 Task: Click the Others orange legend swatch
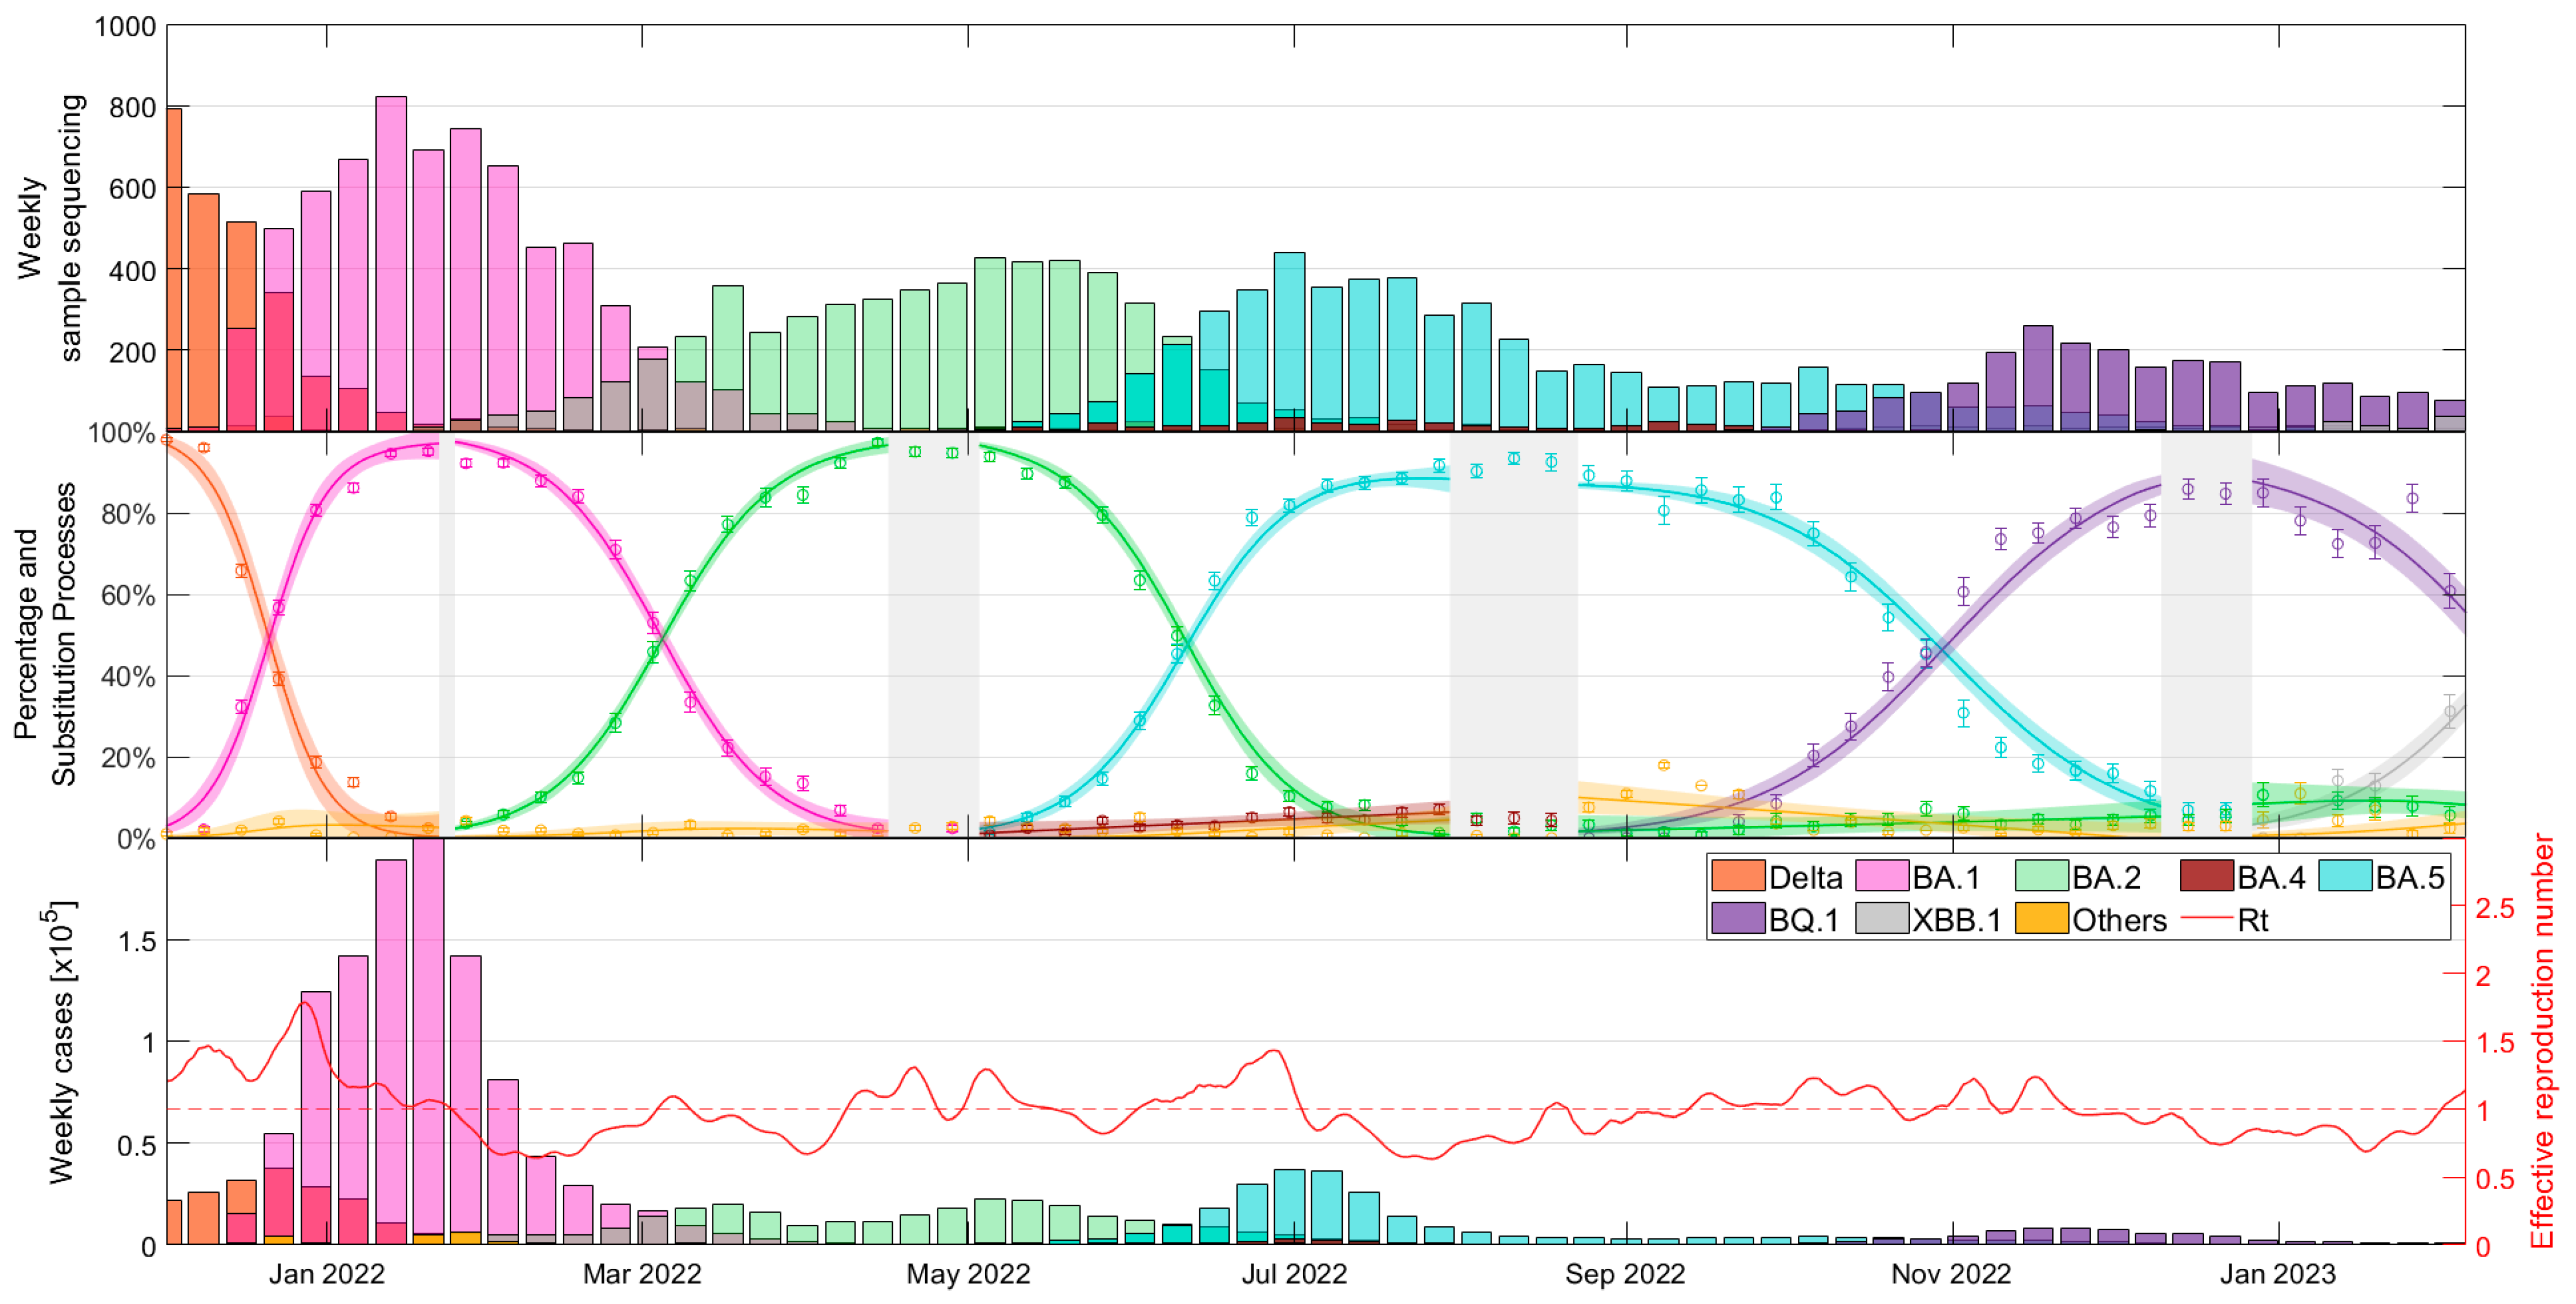[2041, 919]
